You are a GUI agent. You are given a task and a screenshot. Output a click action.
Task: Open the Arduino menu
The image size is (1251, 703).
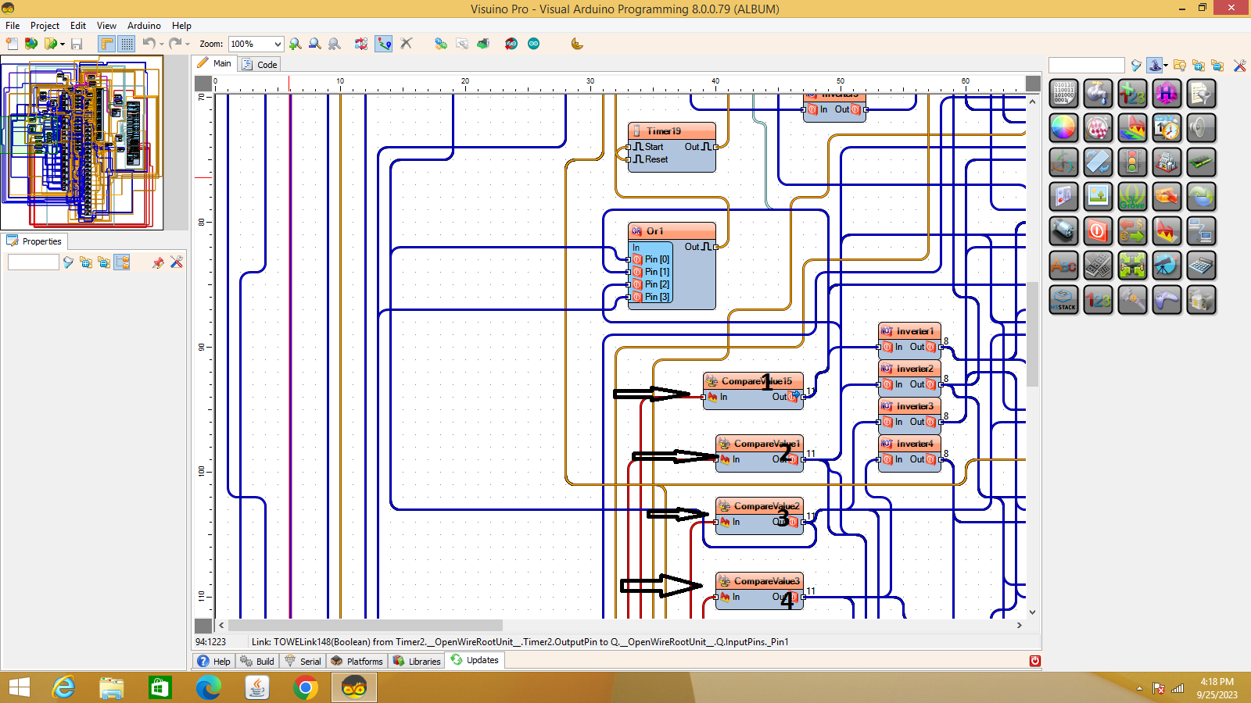point(144,26)
